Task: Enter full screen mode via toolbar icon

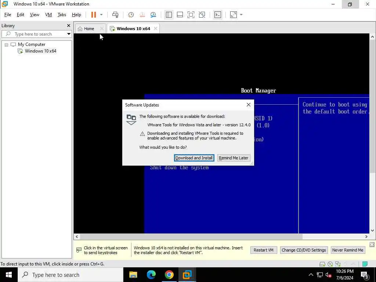Action: 191,15
